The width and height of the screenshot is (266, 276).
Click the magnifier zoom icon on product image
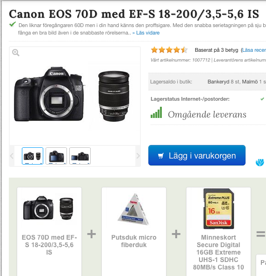16,53
